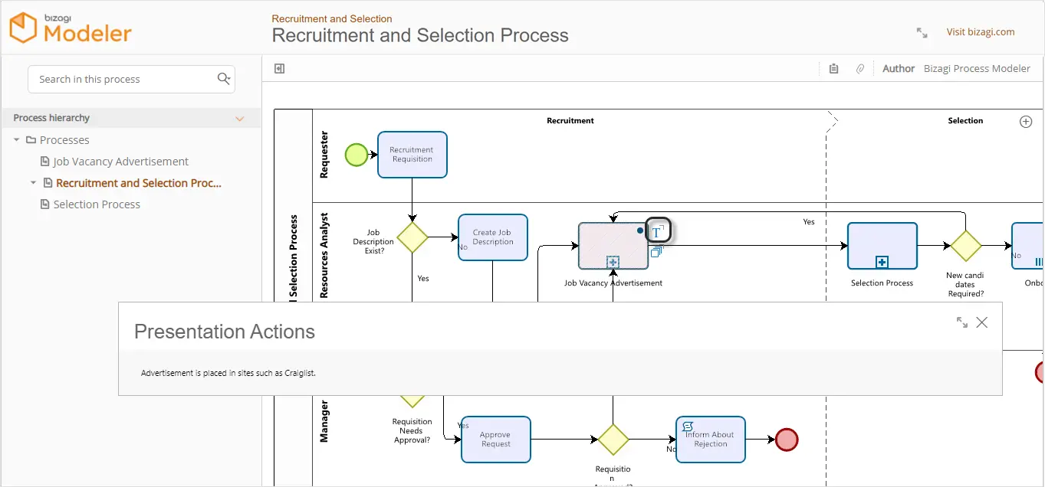Click the Recruitment phase header

[x=570, y=121]
